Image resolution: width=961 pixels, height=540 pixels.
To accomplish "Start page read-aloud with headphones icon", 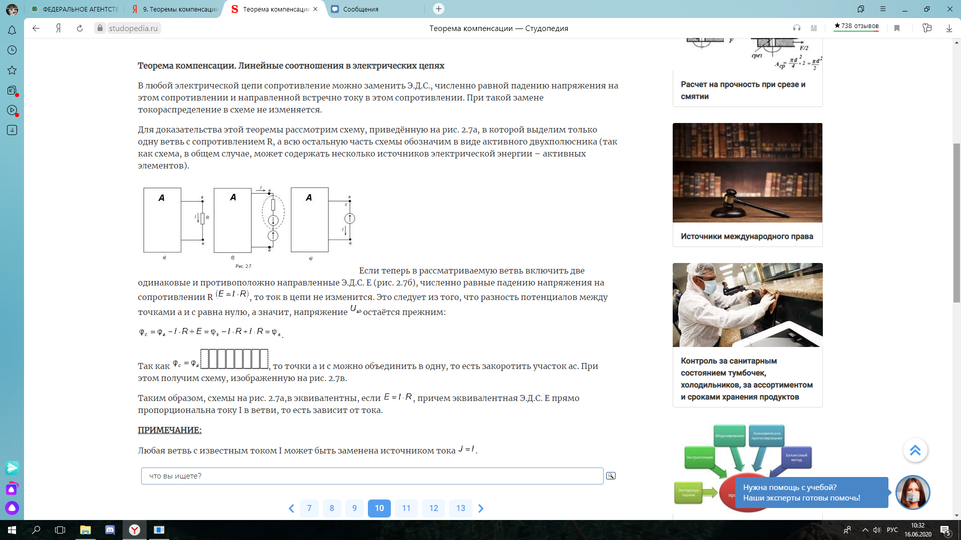I will (796, 28).
